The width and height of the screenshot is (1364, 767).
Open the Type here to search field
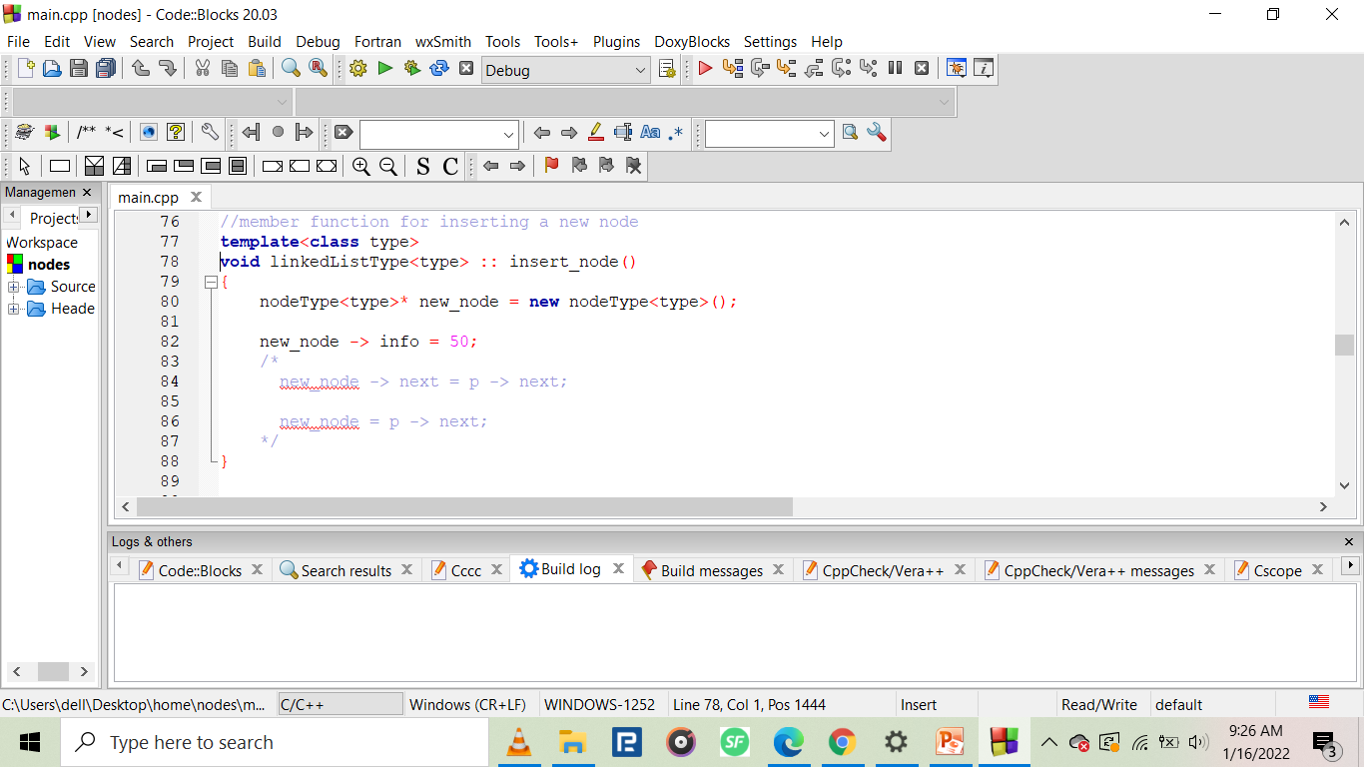pyautogui.click(x=250, y=742)
